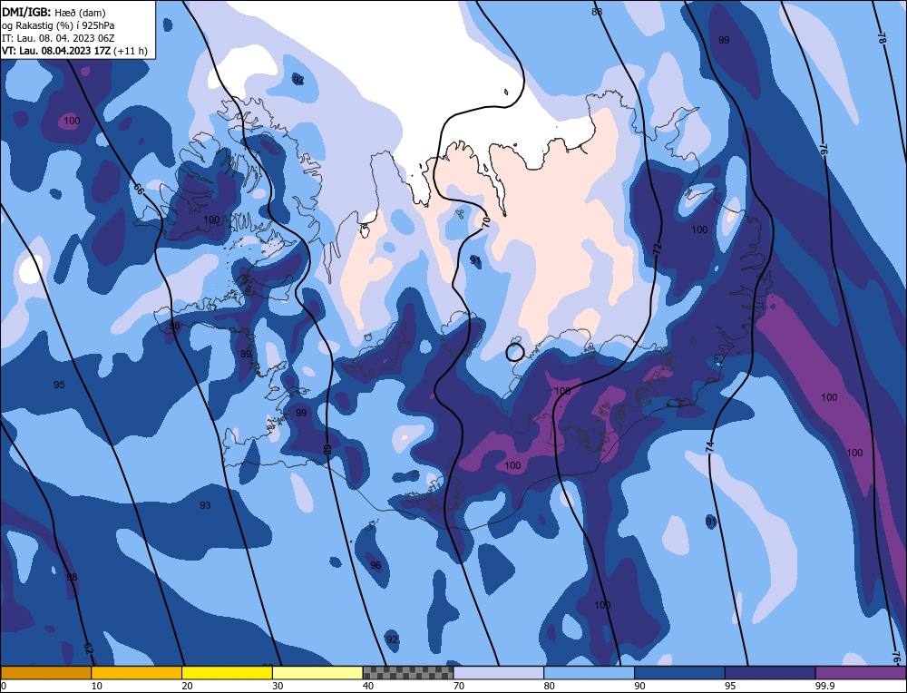Click the '99.9' legend scale value
Screen dimensions: 907x693
coord(824,686)
